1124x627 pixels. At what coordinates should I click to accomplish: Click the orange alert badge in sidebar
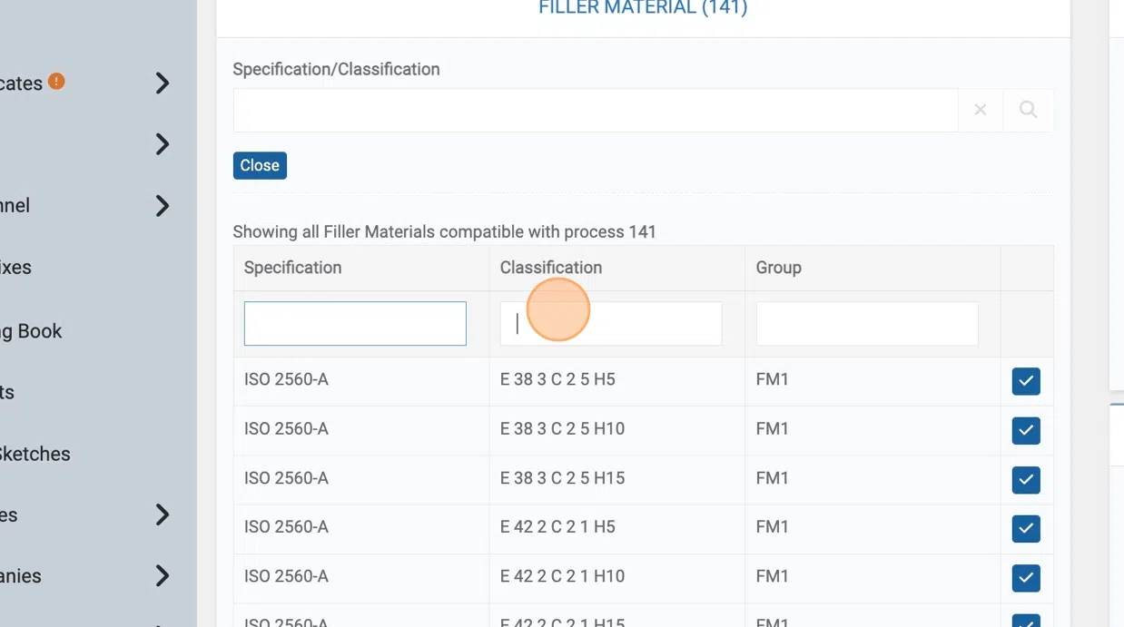point(56,81)
